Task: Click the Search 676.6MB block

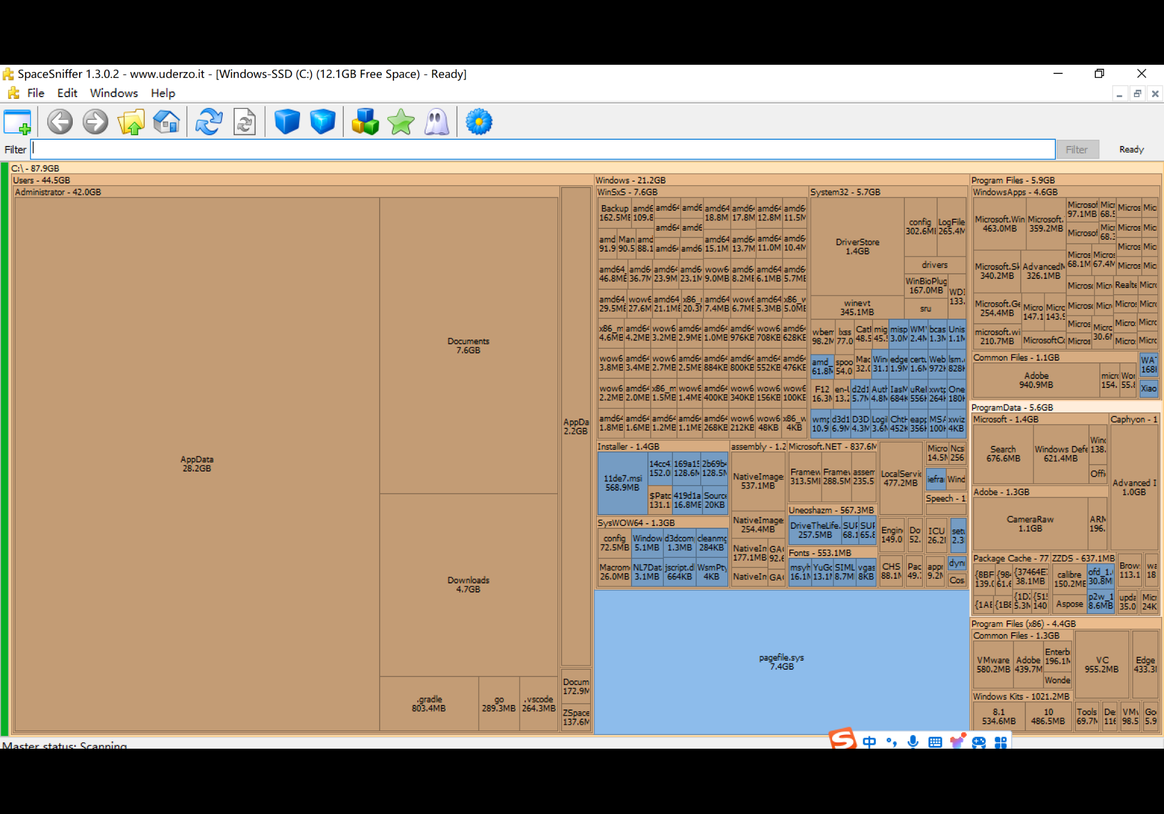Action: [1003, 453]
